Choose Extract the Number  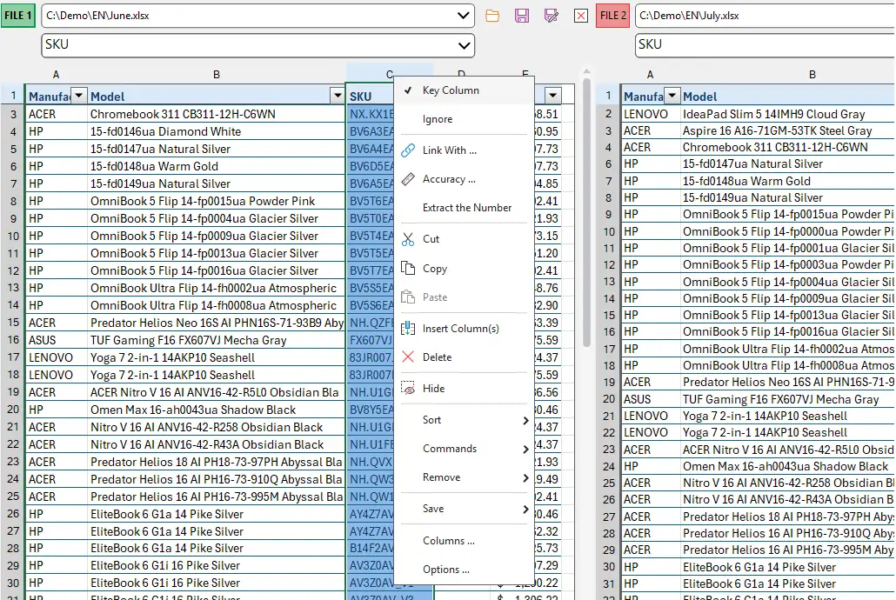(464, 208)
